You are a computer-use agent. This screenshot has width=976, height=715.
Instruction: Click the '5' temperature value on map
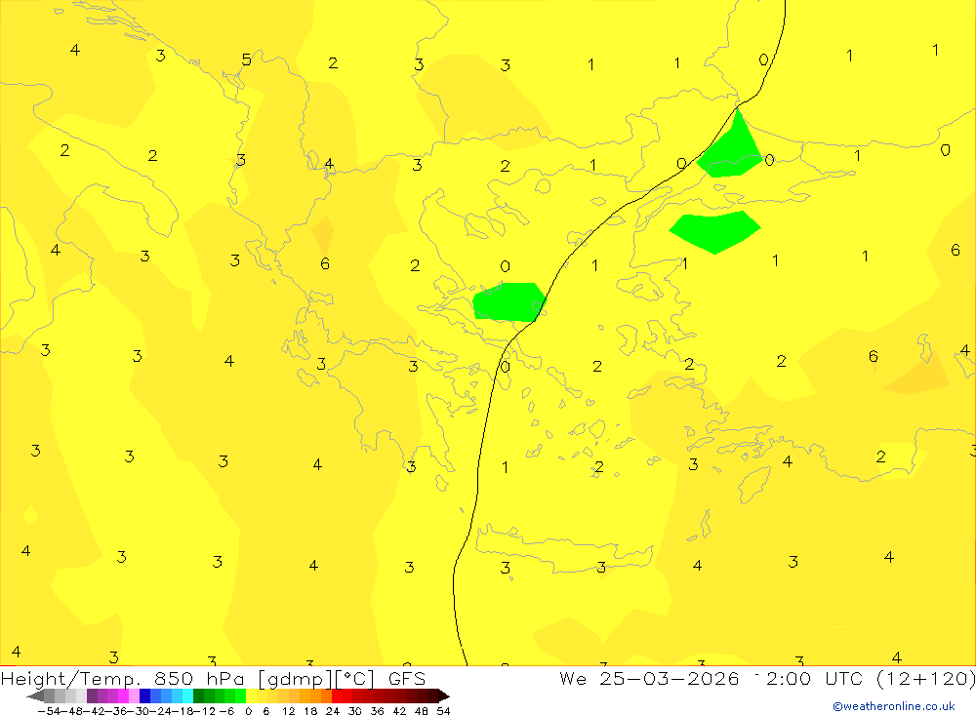(247, 60)
